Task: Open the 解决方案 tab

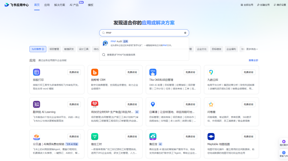Action: pyautogui.click(x=59, y=5)
